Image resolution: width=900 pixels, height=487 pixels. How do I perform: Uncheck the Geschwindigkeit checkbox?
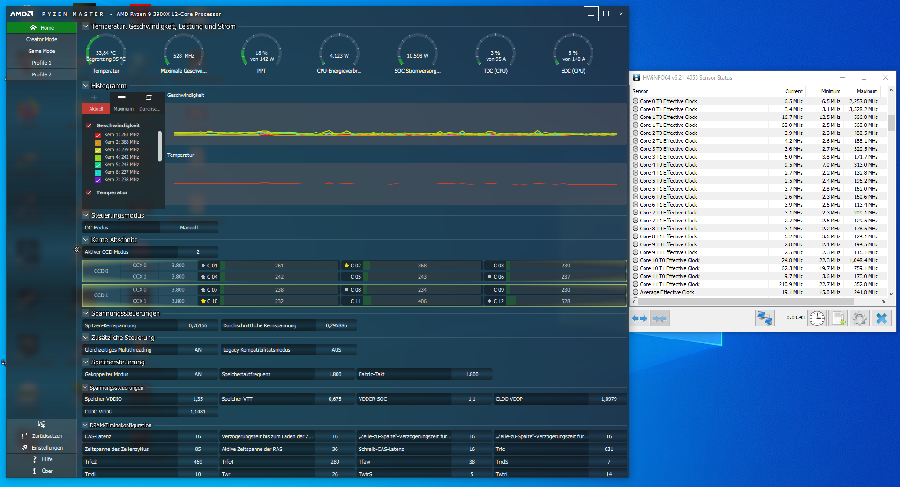[89, 125]
